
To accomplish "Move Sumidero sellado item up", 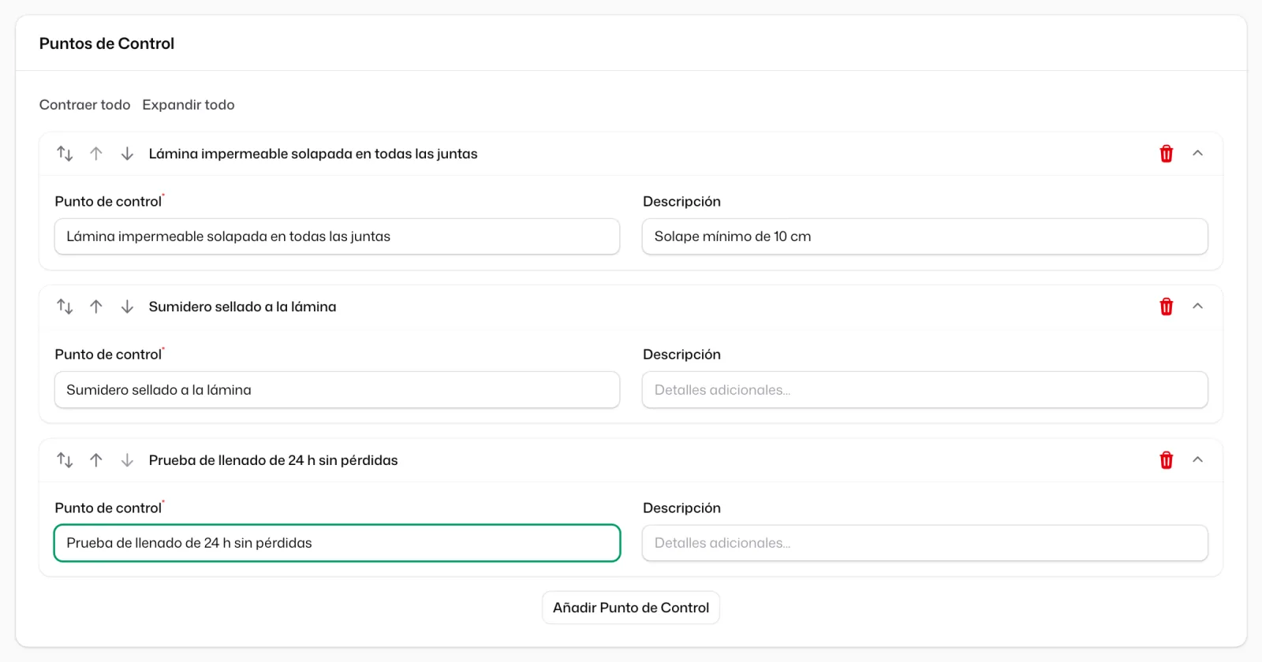I will click(x=96, y=307).
